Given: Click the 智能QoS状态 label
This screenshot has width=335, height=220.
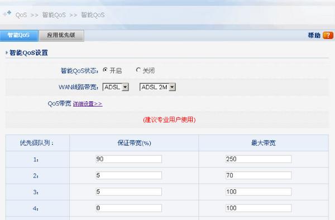Looking at the screenshot, I should point(79,71).
